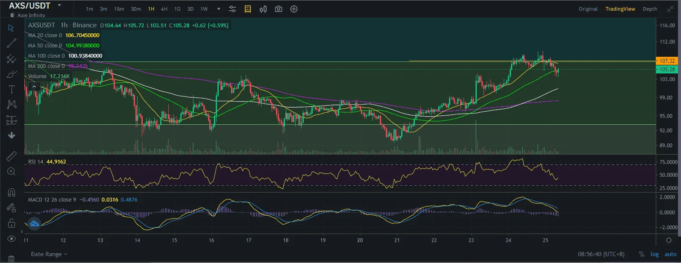Click the Volume 17.216K indicator label
Image resolution: width=681 pixels, height=263 pixels.
(49, 76)
